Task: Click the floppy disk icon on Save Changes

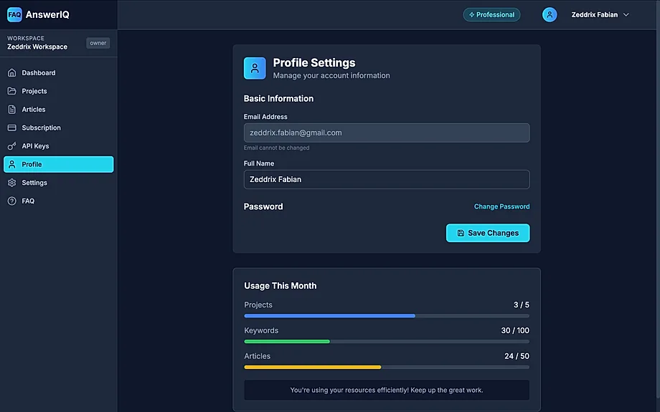Action: pyautogui.click(x=461, y=233)
